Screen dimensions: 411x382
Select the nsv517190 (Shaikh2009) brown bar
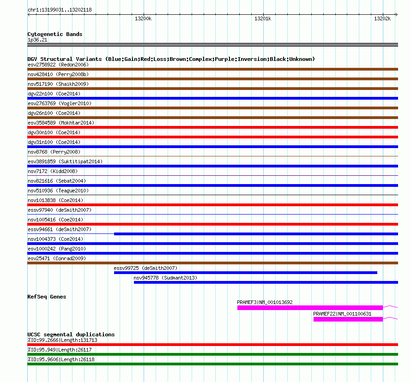point(212,89)
